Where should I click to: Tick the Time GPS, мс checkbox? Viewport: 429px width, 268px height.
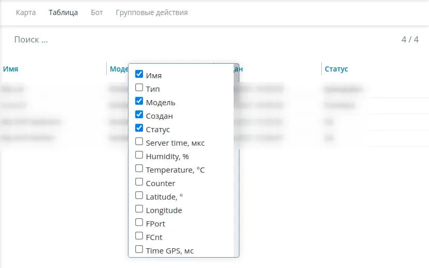tap(139, 249)
